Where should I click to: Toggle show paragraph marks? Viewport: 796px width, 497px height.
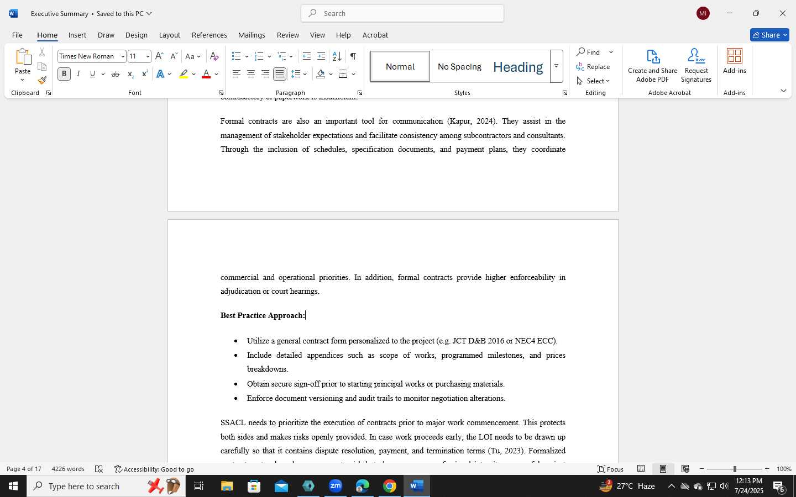(x=353, y=56)
